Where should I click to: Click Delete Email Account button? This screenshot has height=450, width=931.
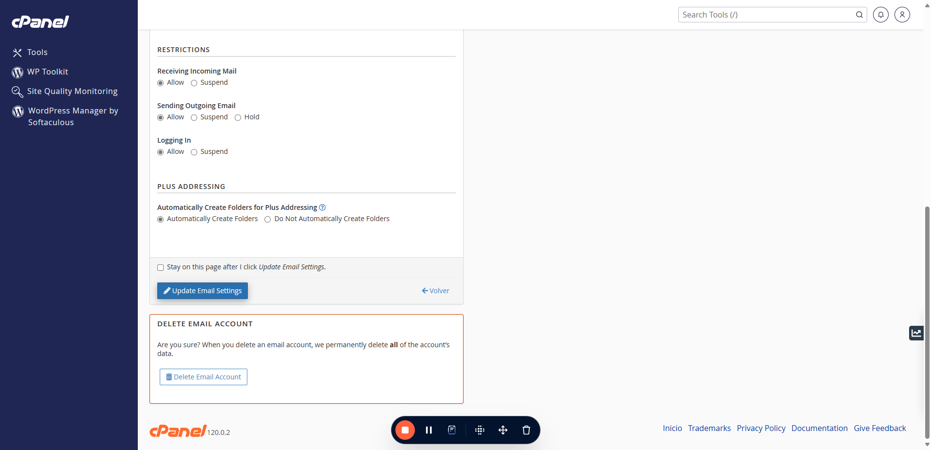[x=204, y=377]
